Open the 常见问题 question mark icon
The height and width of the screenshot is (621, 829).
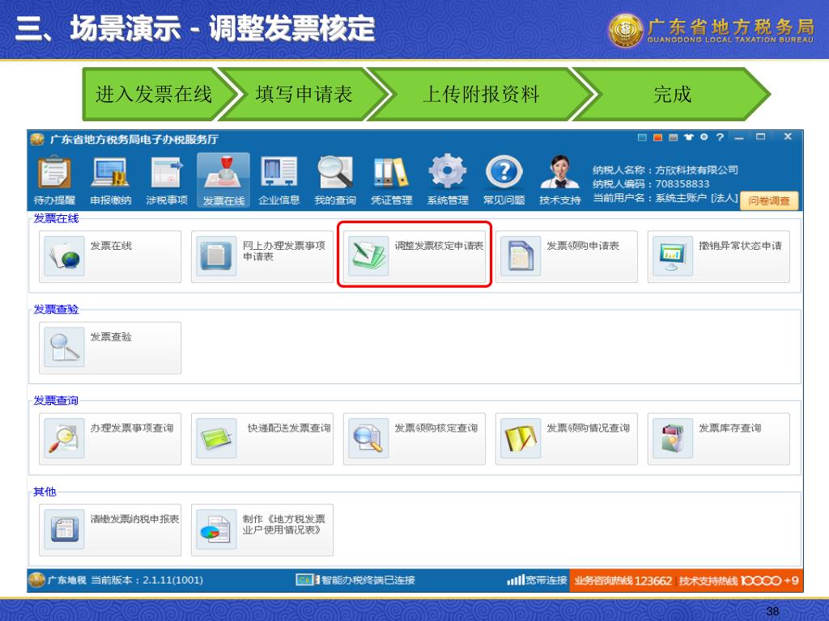(504, 180)
